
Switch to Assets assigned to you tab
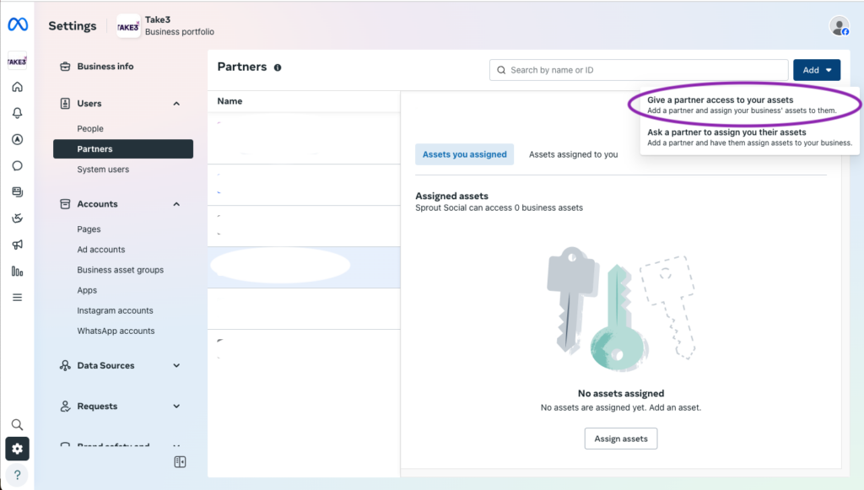(573, 154)
